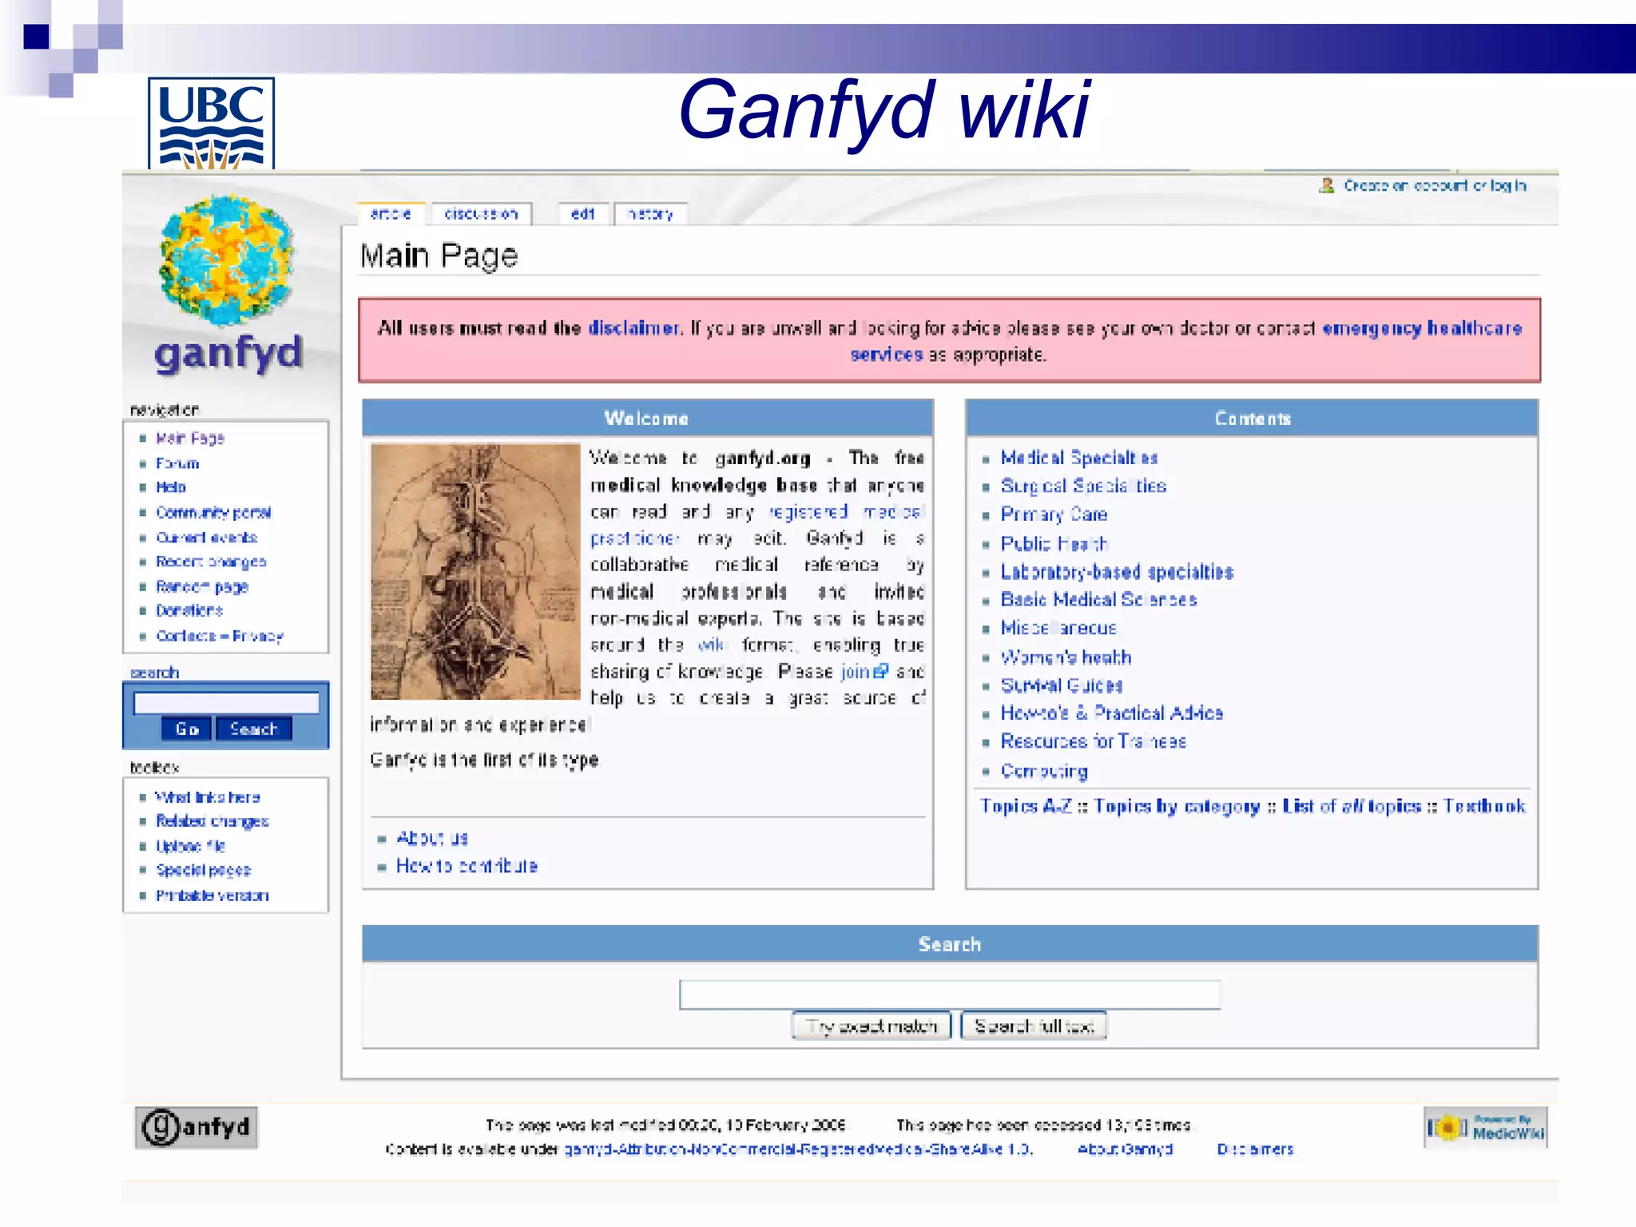Click the user icon beside Create an account
Image resolution: width=1636 pixels, height=1227 pixels.
point(1327,185)
